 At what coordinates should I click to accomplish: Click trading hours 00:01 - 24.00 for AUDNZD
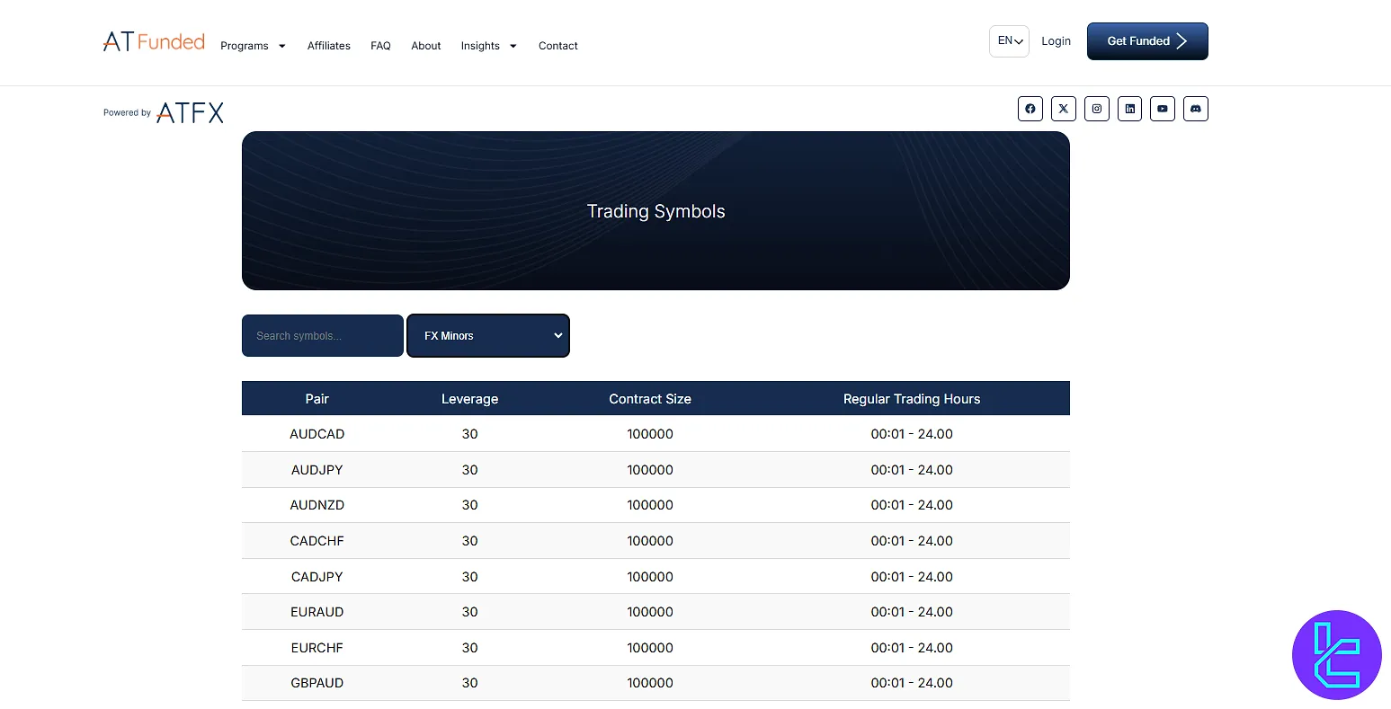tap(912, 505)
